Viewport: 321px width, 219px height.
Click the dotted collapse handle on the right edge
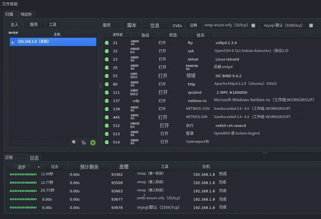point(100,85)
